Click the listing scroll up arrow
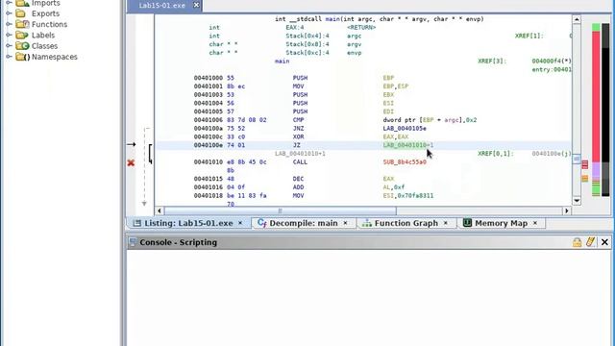This screenshot has width=615, height=346. pos(577,19)
